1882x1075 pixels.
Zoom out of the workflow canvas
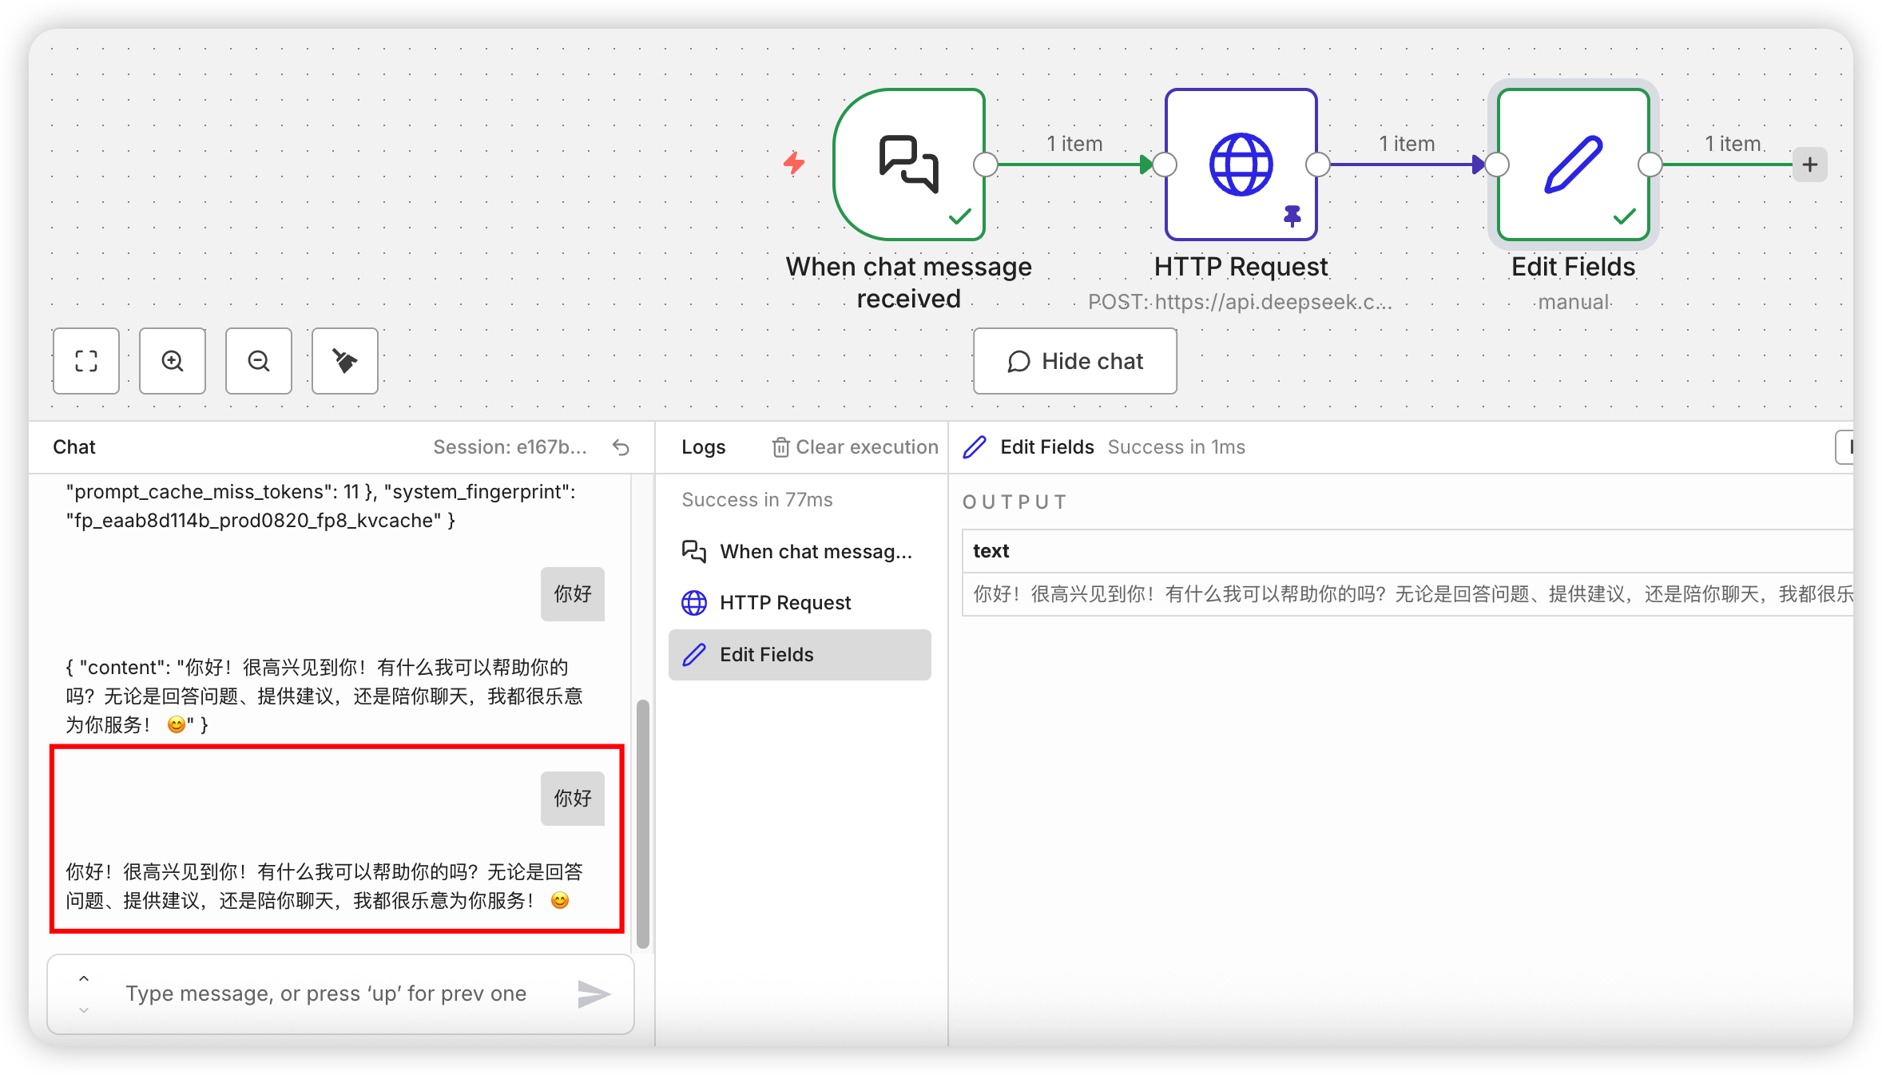[259, 361]
